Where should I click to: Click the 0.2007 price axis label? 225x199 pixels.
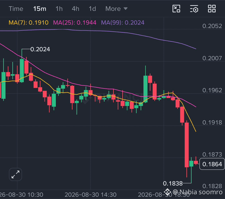pyautogui.click(x=212, y=58)
